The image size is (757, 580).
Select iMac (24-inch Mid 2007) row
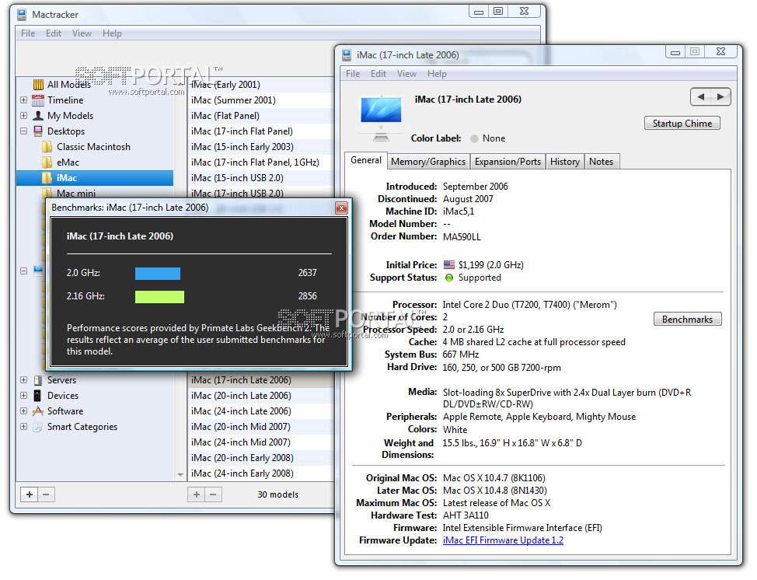pyautogui.click(x=261, y=442)
